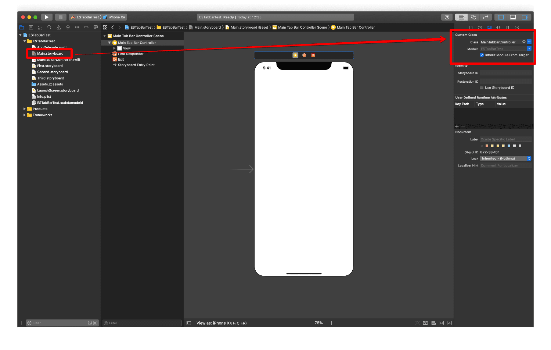
Task: Select First.storyboard in the navigator
Action: click(x=50, y=66)
